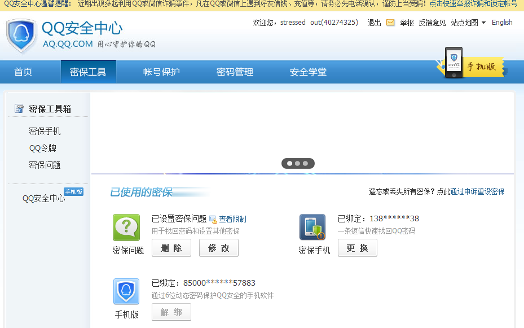Screen dimensions: 524x328
Task: Click the 更换 button for 密保手机
Action: 358,248
